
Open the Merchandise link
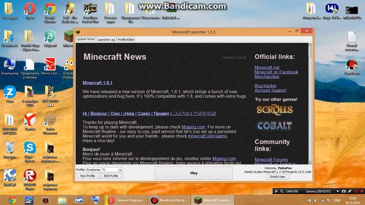point(267,77)
